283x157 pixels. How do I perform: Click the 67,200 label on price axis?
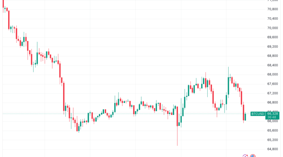click(272, 93)
